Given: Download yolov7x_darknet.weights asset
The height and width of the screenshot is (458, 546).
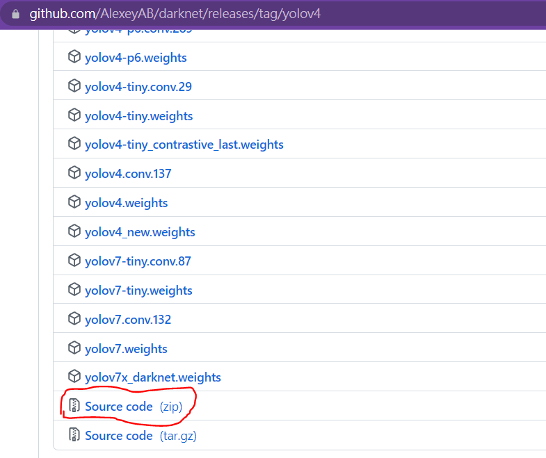Looking at the screenshot, I should tap(153, 377).
